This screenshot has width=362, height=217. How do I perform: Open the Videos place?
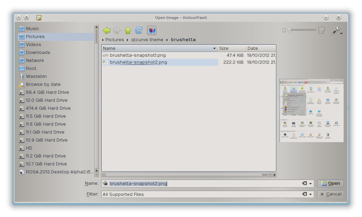point(56,44)
